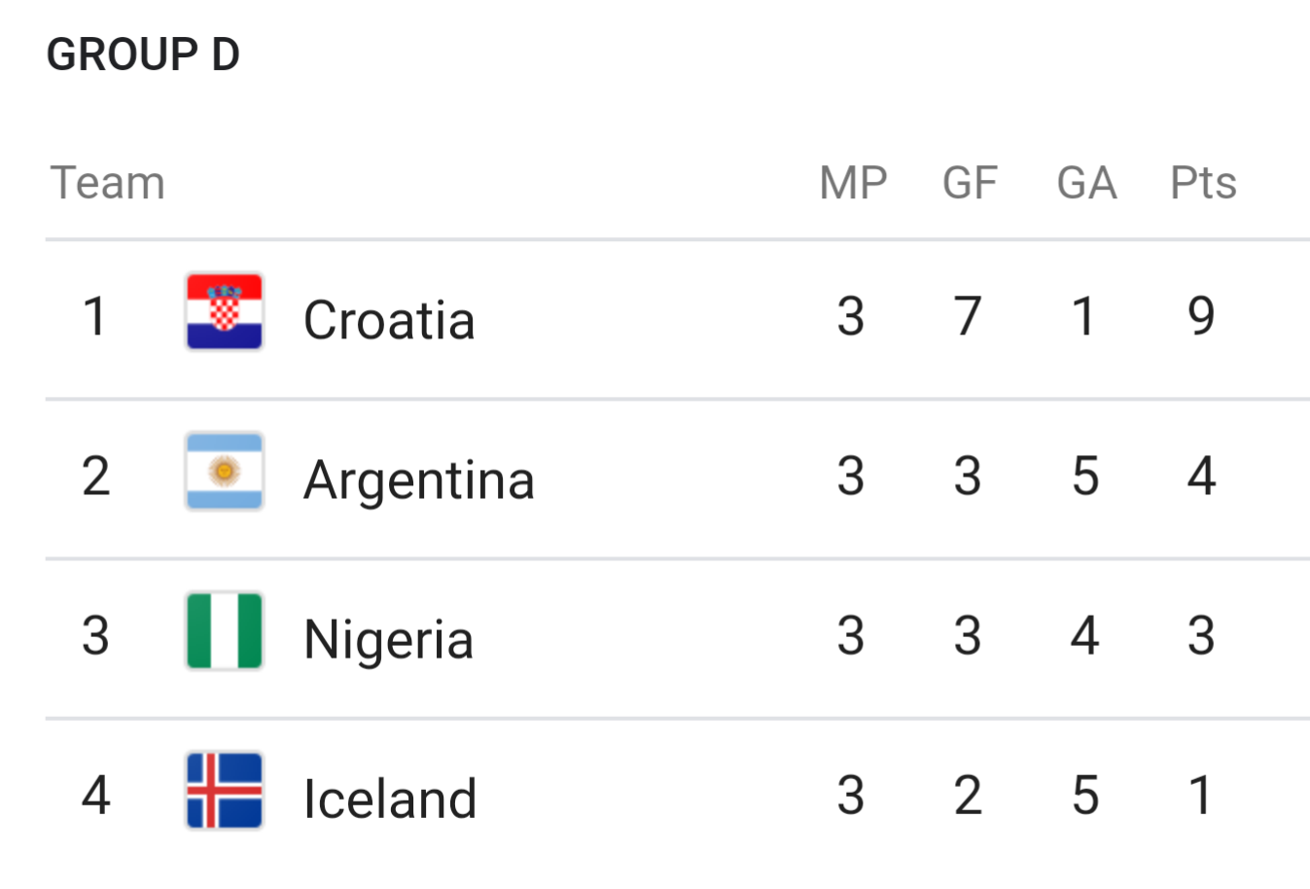Click the Iceland flag icon
This screenshot has height=889, width=1310.
coord(224,791)
